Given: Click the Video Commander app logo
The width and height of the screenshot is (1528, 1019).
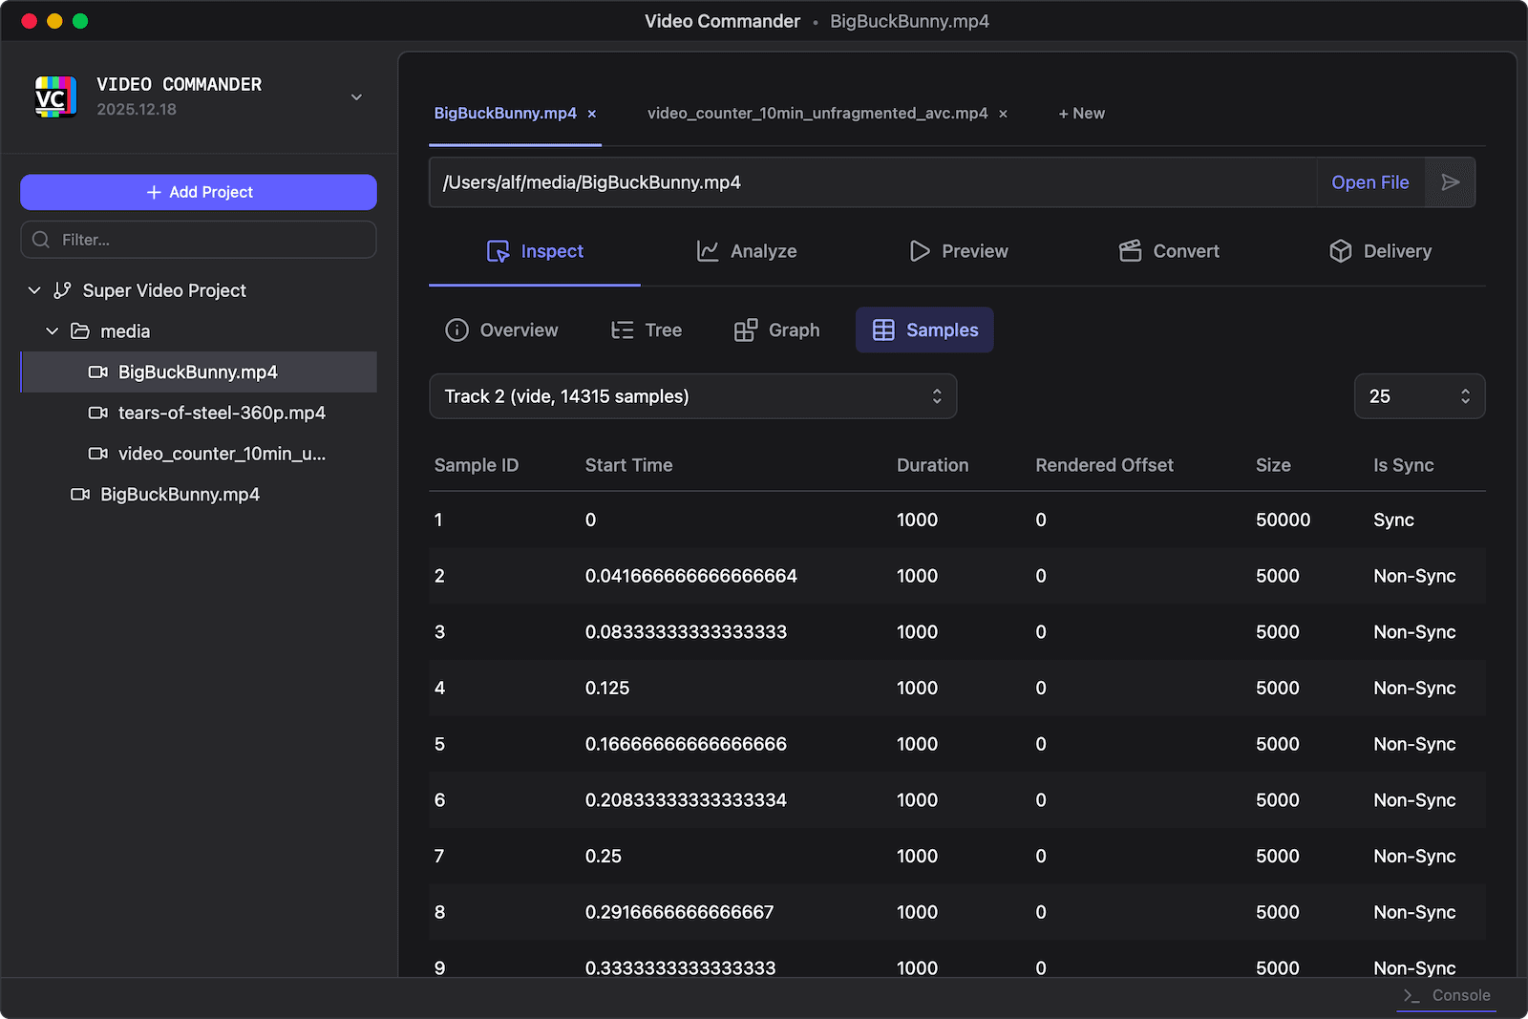Looking at the screenshot, I should click(x=55, y=96).
